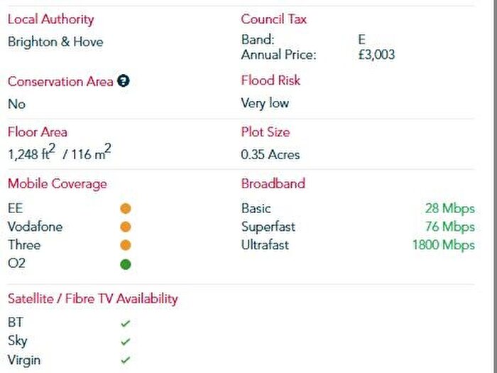Screen dimensions: 497x373
Task: Click the Flood Risk heading
Action: tap(271, 80)
